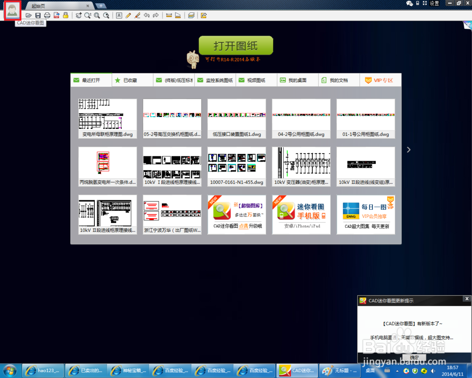The width and height of the screenshot is (472, 378).
Task: Click the undo arrow icon
Action: (x=147, y=16)
